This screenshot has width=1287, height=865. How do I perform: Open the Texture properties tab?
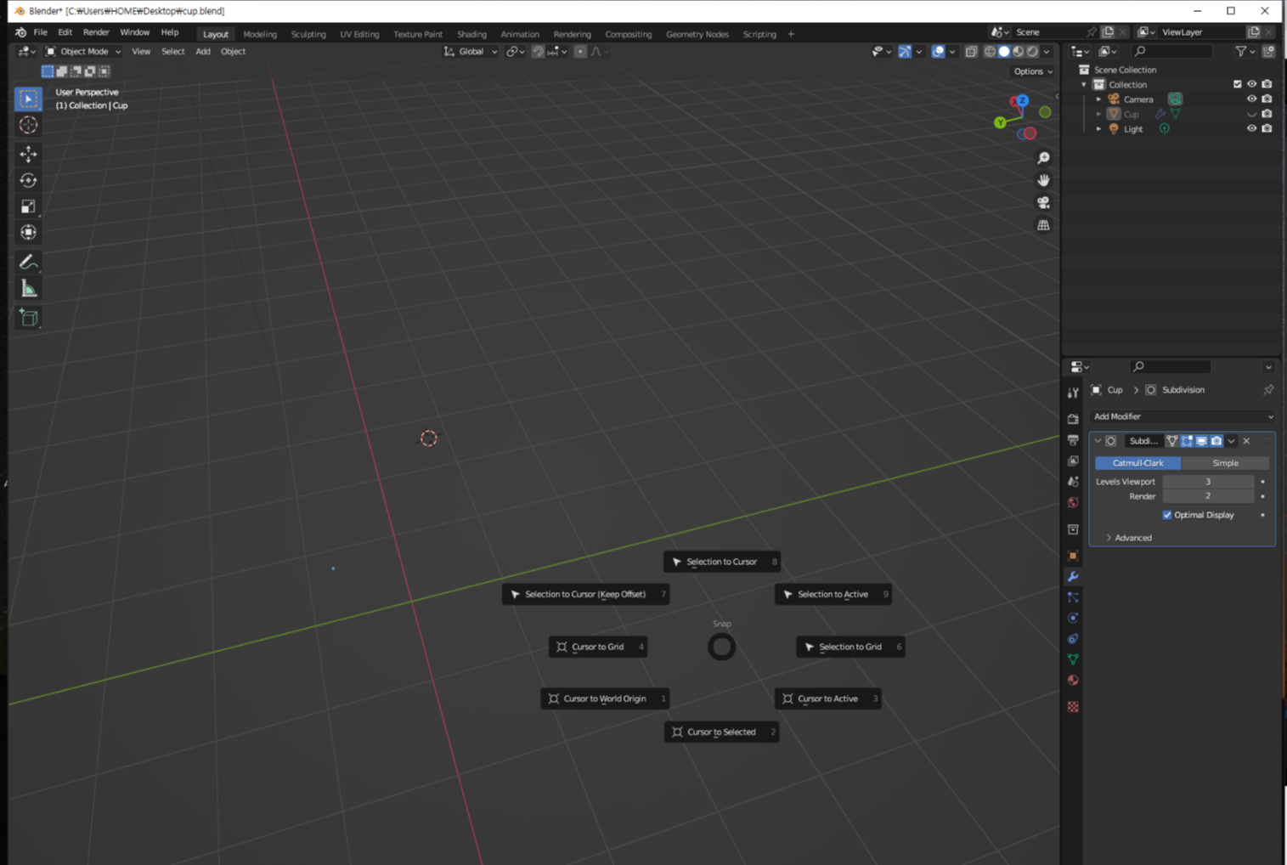coord(1073,707)
